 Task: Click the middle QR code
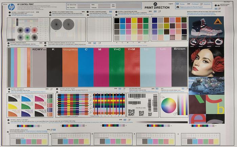141,113
